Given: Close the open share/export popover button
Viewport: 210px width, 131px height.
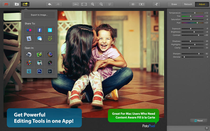Looking at the screenshot, I should 25,4.
